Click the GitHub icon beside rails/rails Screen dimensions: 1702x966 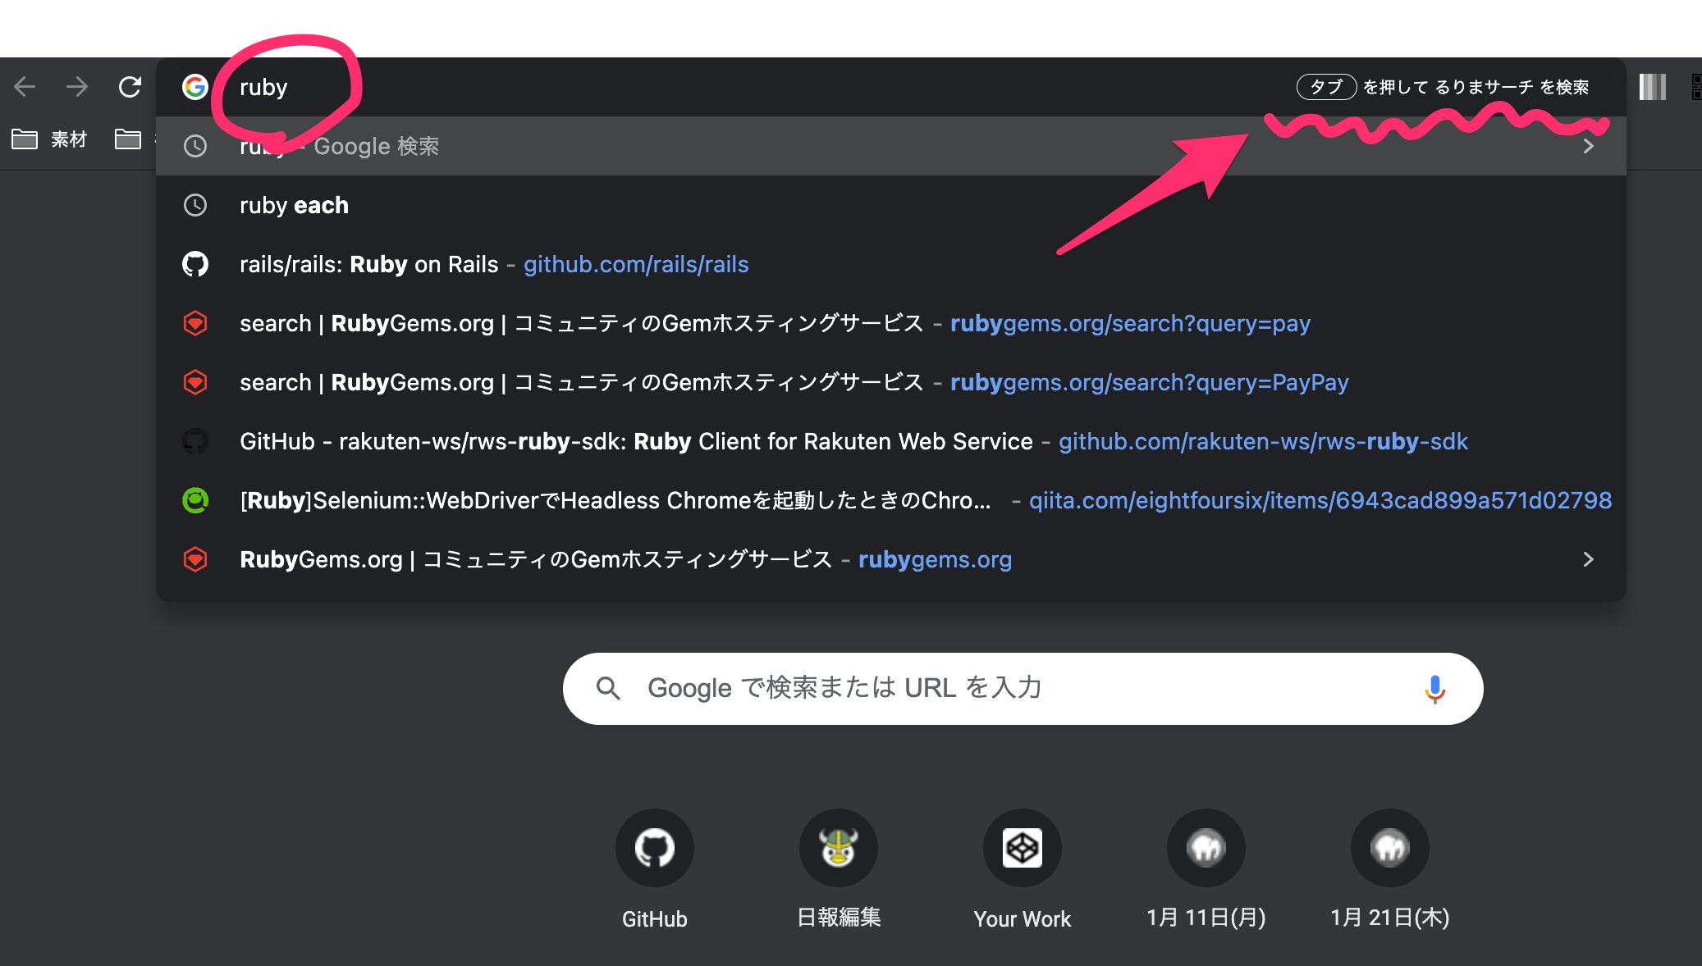pyautogui.click(x=195, y=264)
